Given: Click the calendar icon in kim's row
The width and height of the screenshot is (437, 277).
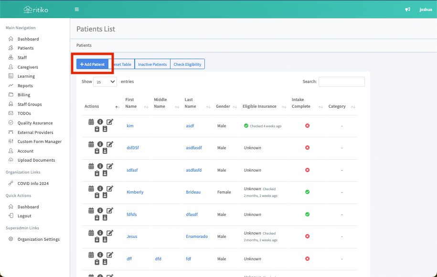Looking at the screenshot, I should [91, 122].
